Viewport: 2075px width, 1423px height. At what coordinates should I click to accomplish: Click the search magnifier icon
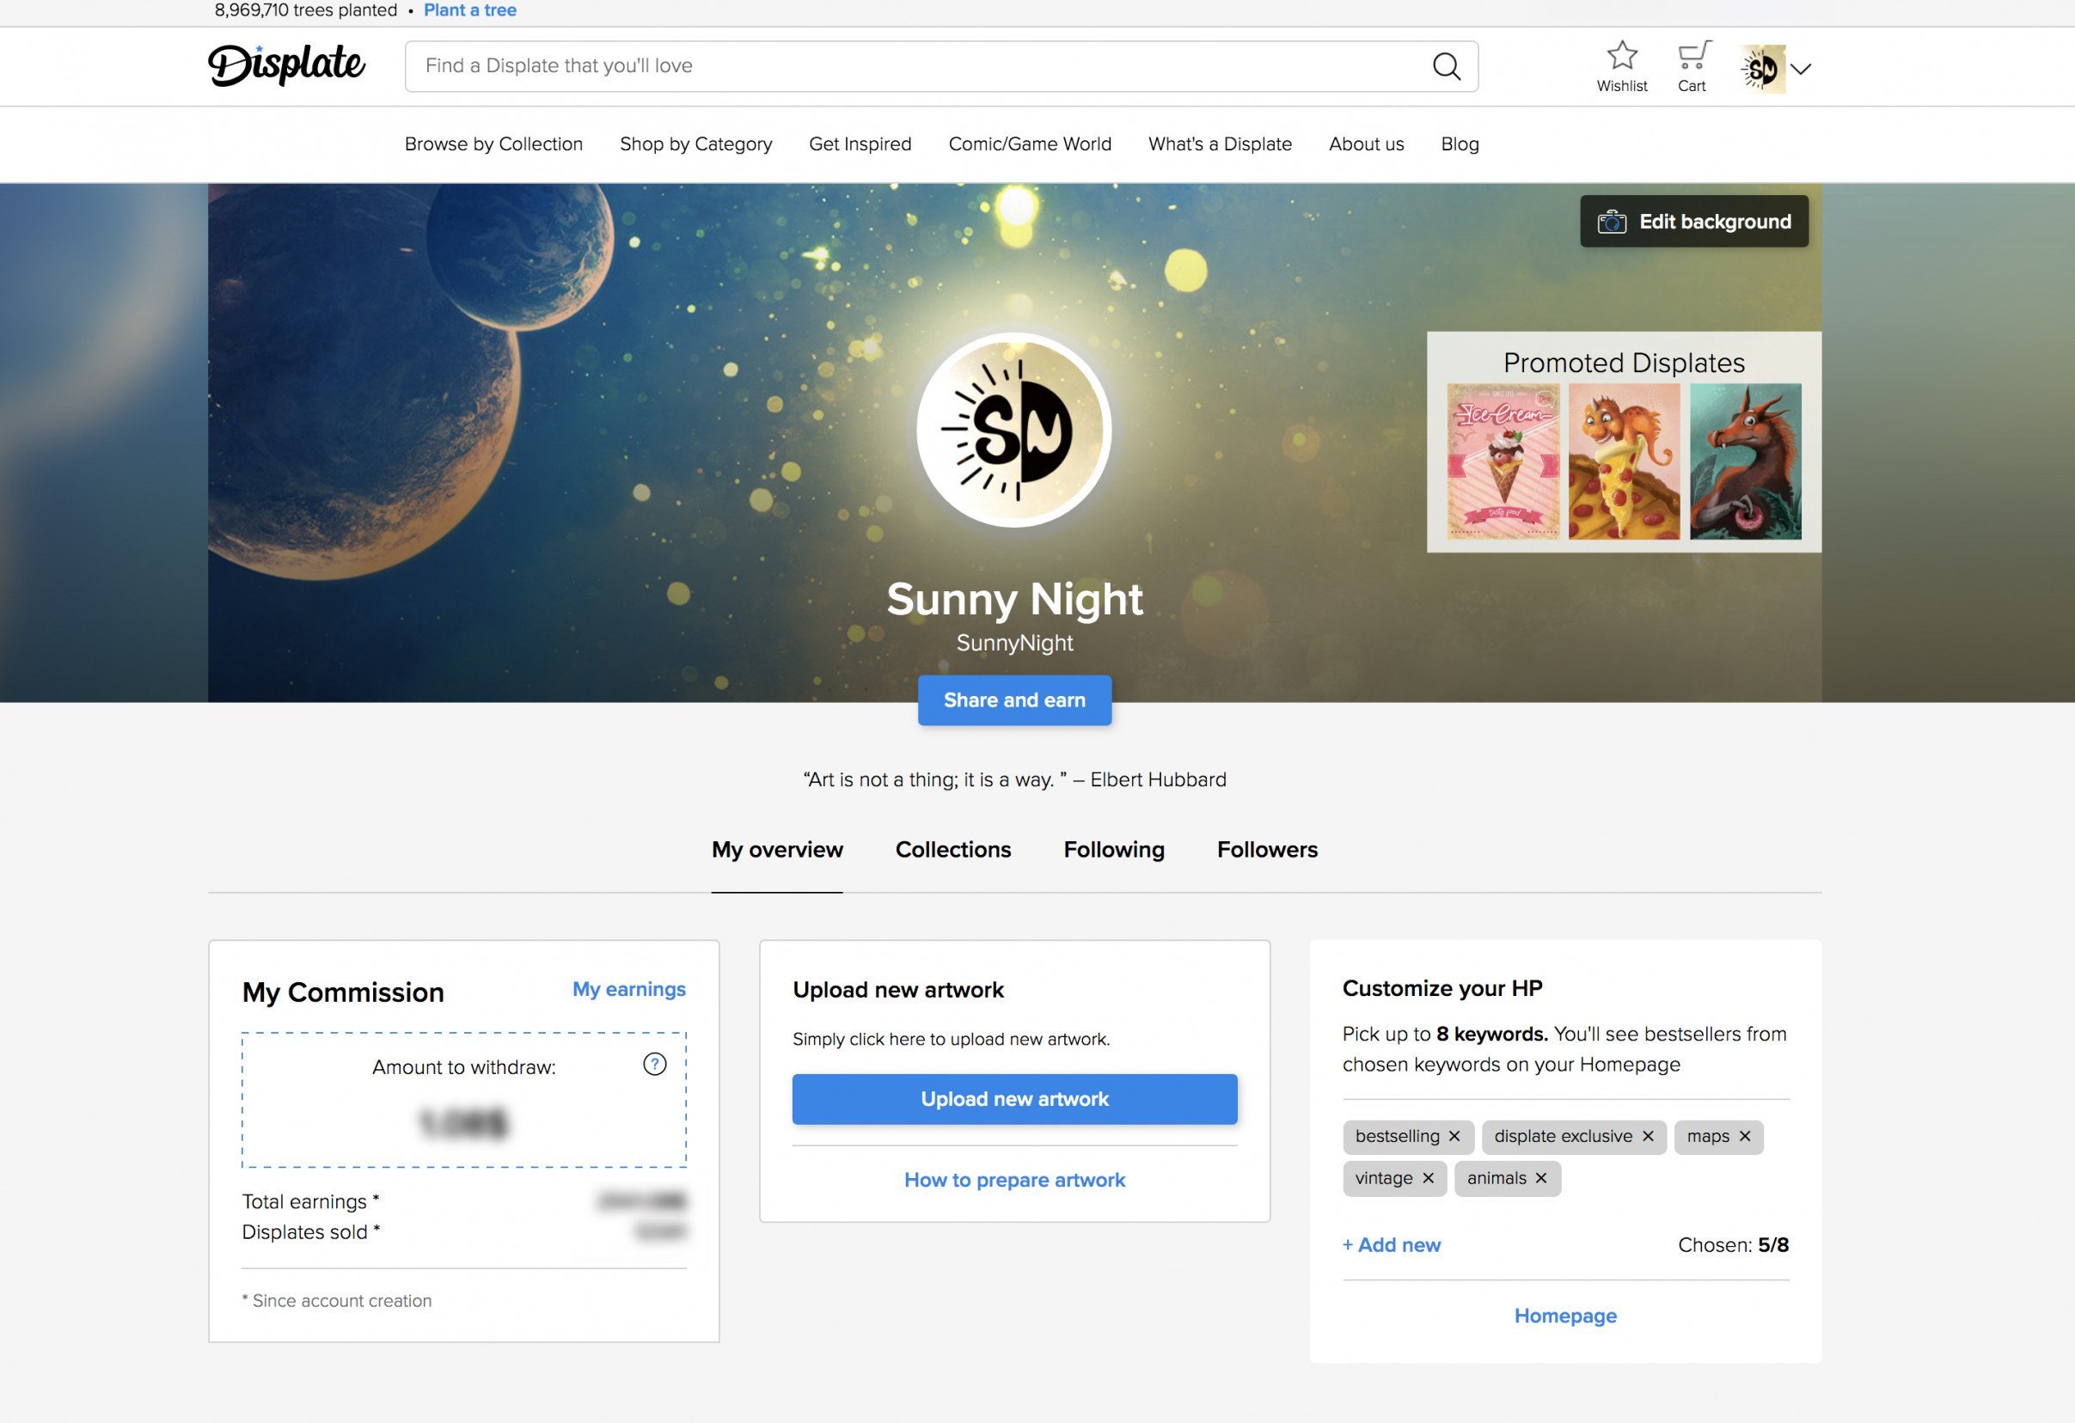pos(1447,66)
